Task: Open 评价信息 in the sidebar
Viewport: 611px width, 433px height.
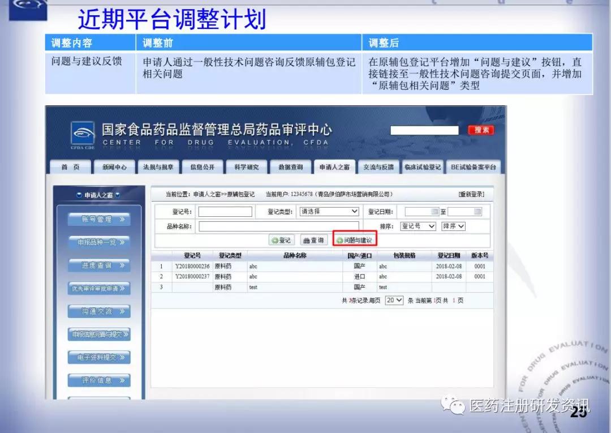Action: [99, 380]
